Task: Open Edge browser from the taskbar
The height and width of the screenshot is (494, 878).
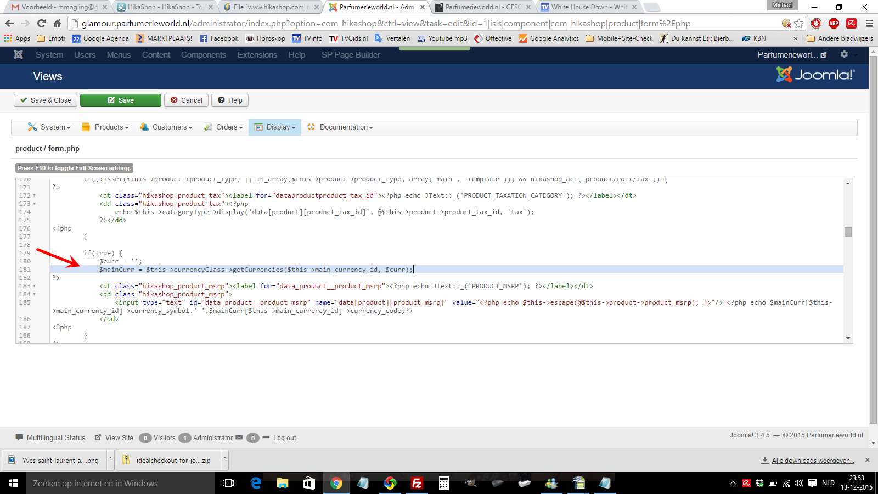Action: (x=256, y=483)
